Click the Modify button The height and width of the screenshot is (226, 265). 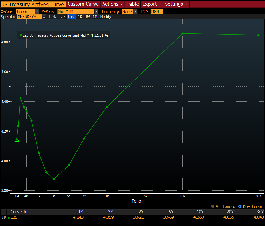tap(106, 16)
